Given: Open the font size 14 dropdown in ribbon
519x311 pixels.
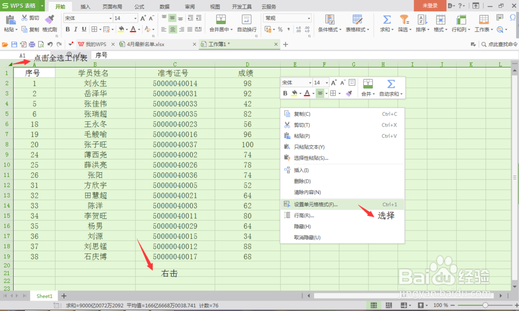Looking at the screenshot, I should tap(135, 18).
